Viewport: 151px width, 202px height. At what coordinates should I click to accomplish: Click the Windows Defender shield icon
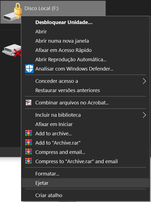pyautogui.click(x=29, y=69)
